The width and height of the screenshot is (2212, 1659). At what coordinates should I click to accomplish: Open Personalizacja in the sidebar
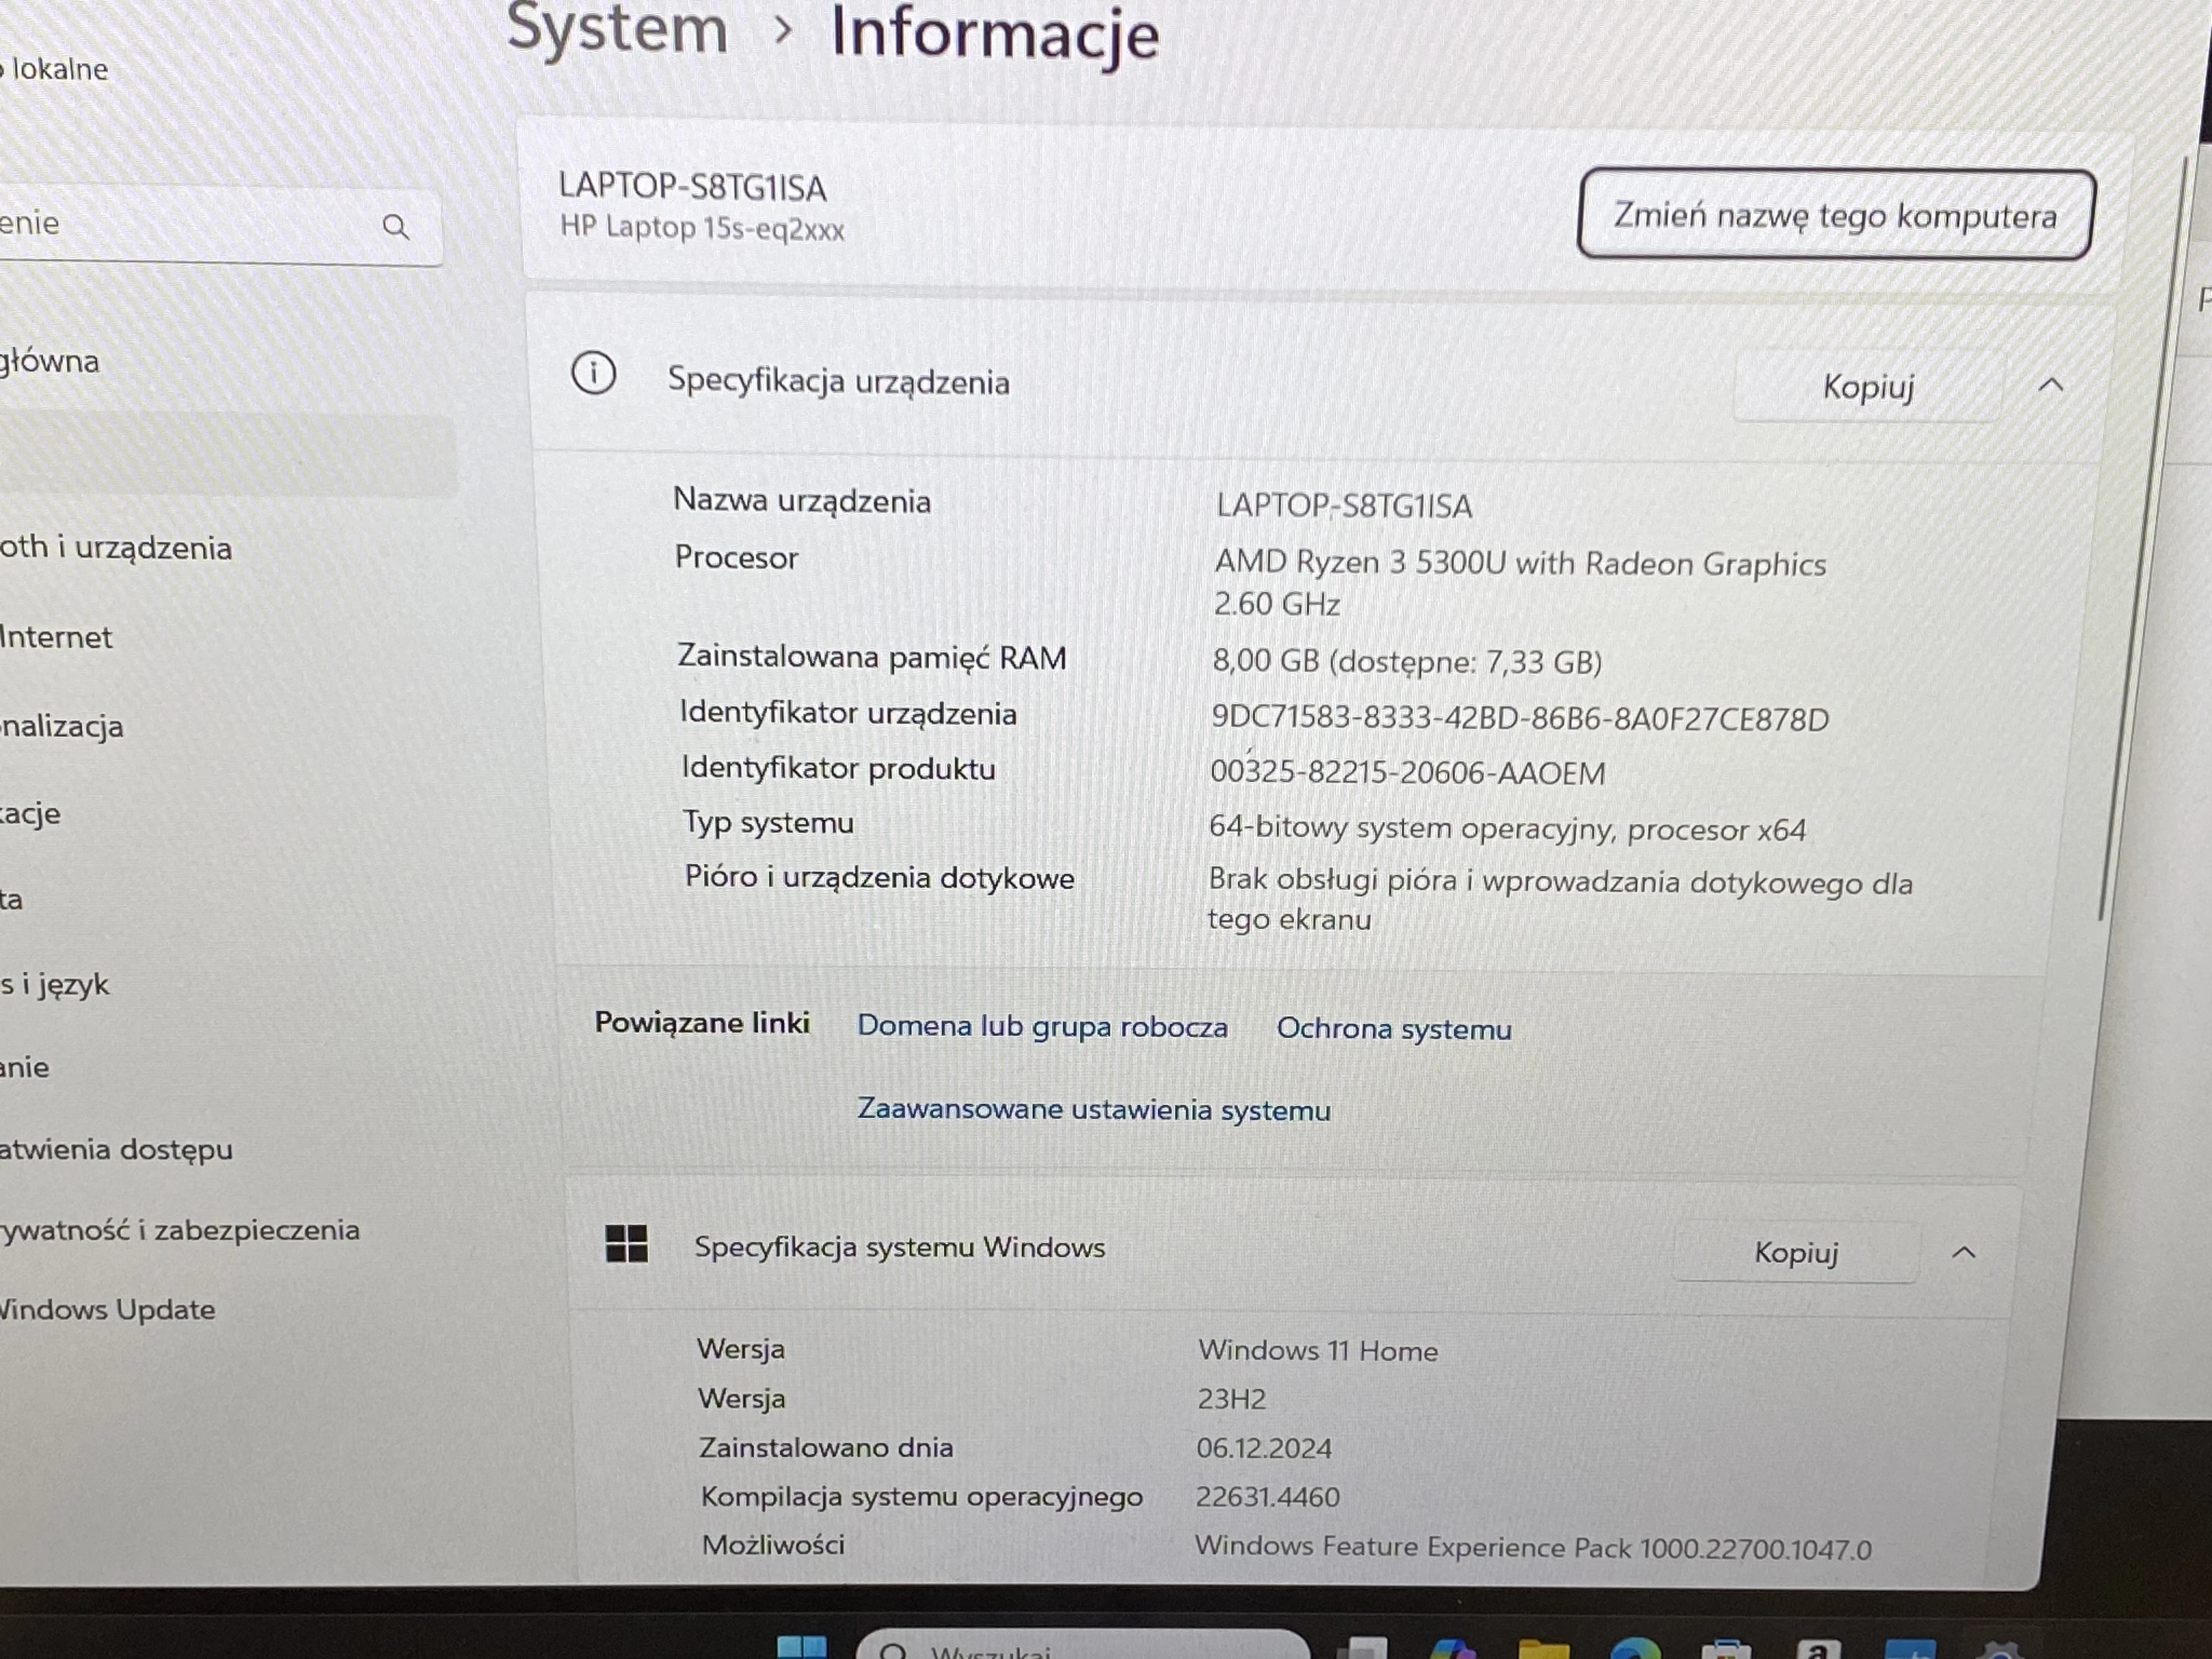coord(62,726)
